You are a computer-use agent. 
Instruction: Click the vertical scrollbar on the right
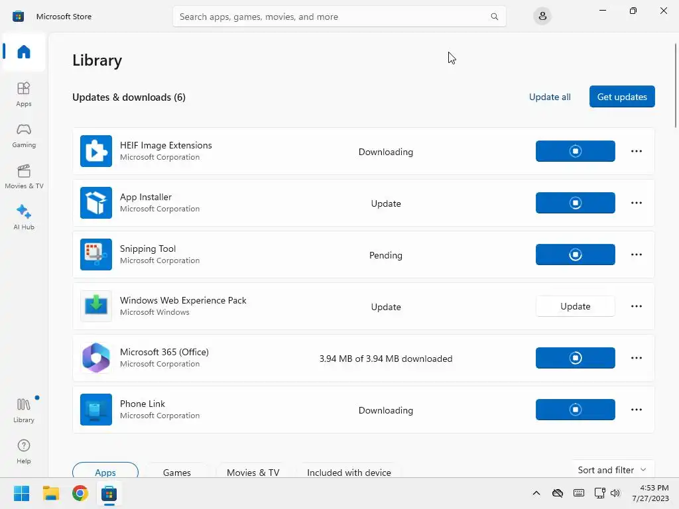[x=675, y=85]
